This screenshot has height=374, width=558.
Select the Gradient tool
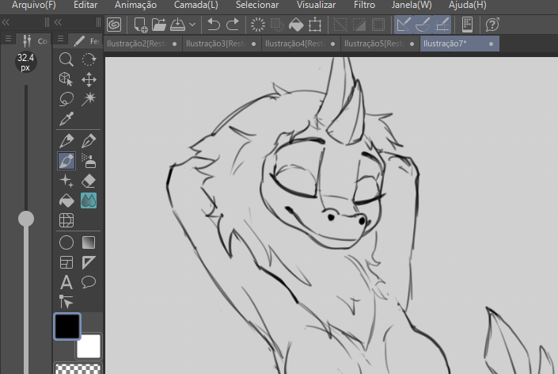[x=89, y=242]
